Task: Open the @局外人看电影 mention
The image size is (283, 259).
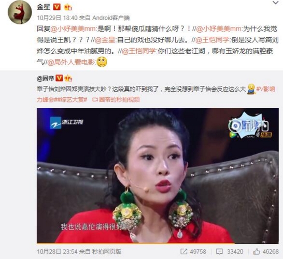Action: (70, 62)
